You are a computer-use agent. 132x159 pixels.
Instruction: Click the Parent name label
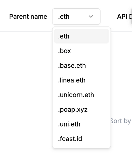click(28, 17)
